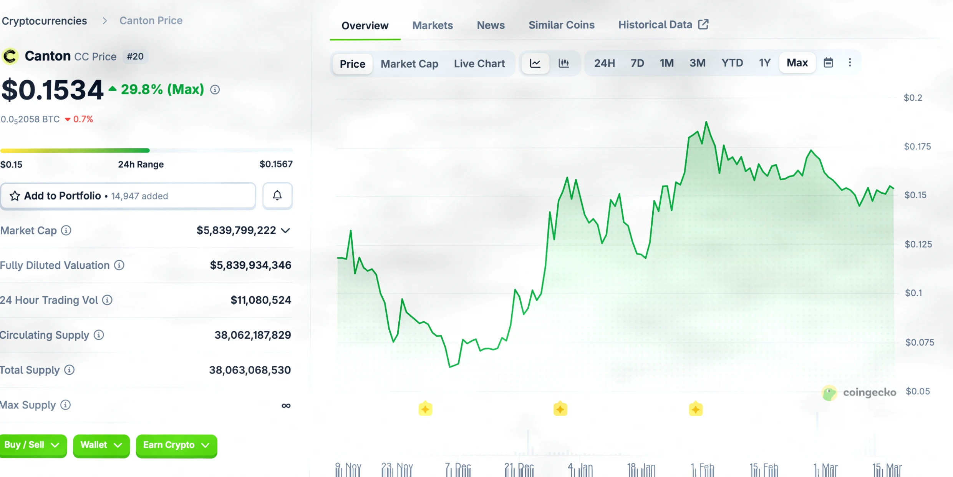
Task: Click the star icon in Add to Portfolio
Action: pos(15,196)
